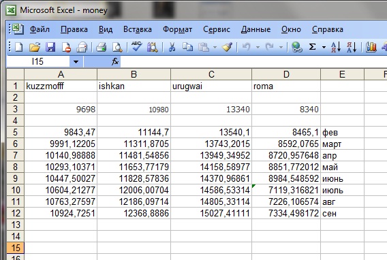Viewport: 387px width, 260px height.
Task: Save the workbook with the floppy icon
Action: pyautogui.click(x=50, y=47)
